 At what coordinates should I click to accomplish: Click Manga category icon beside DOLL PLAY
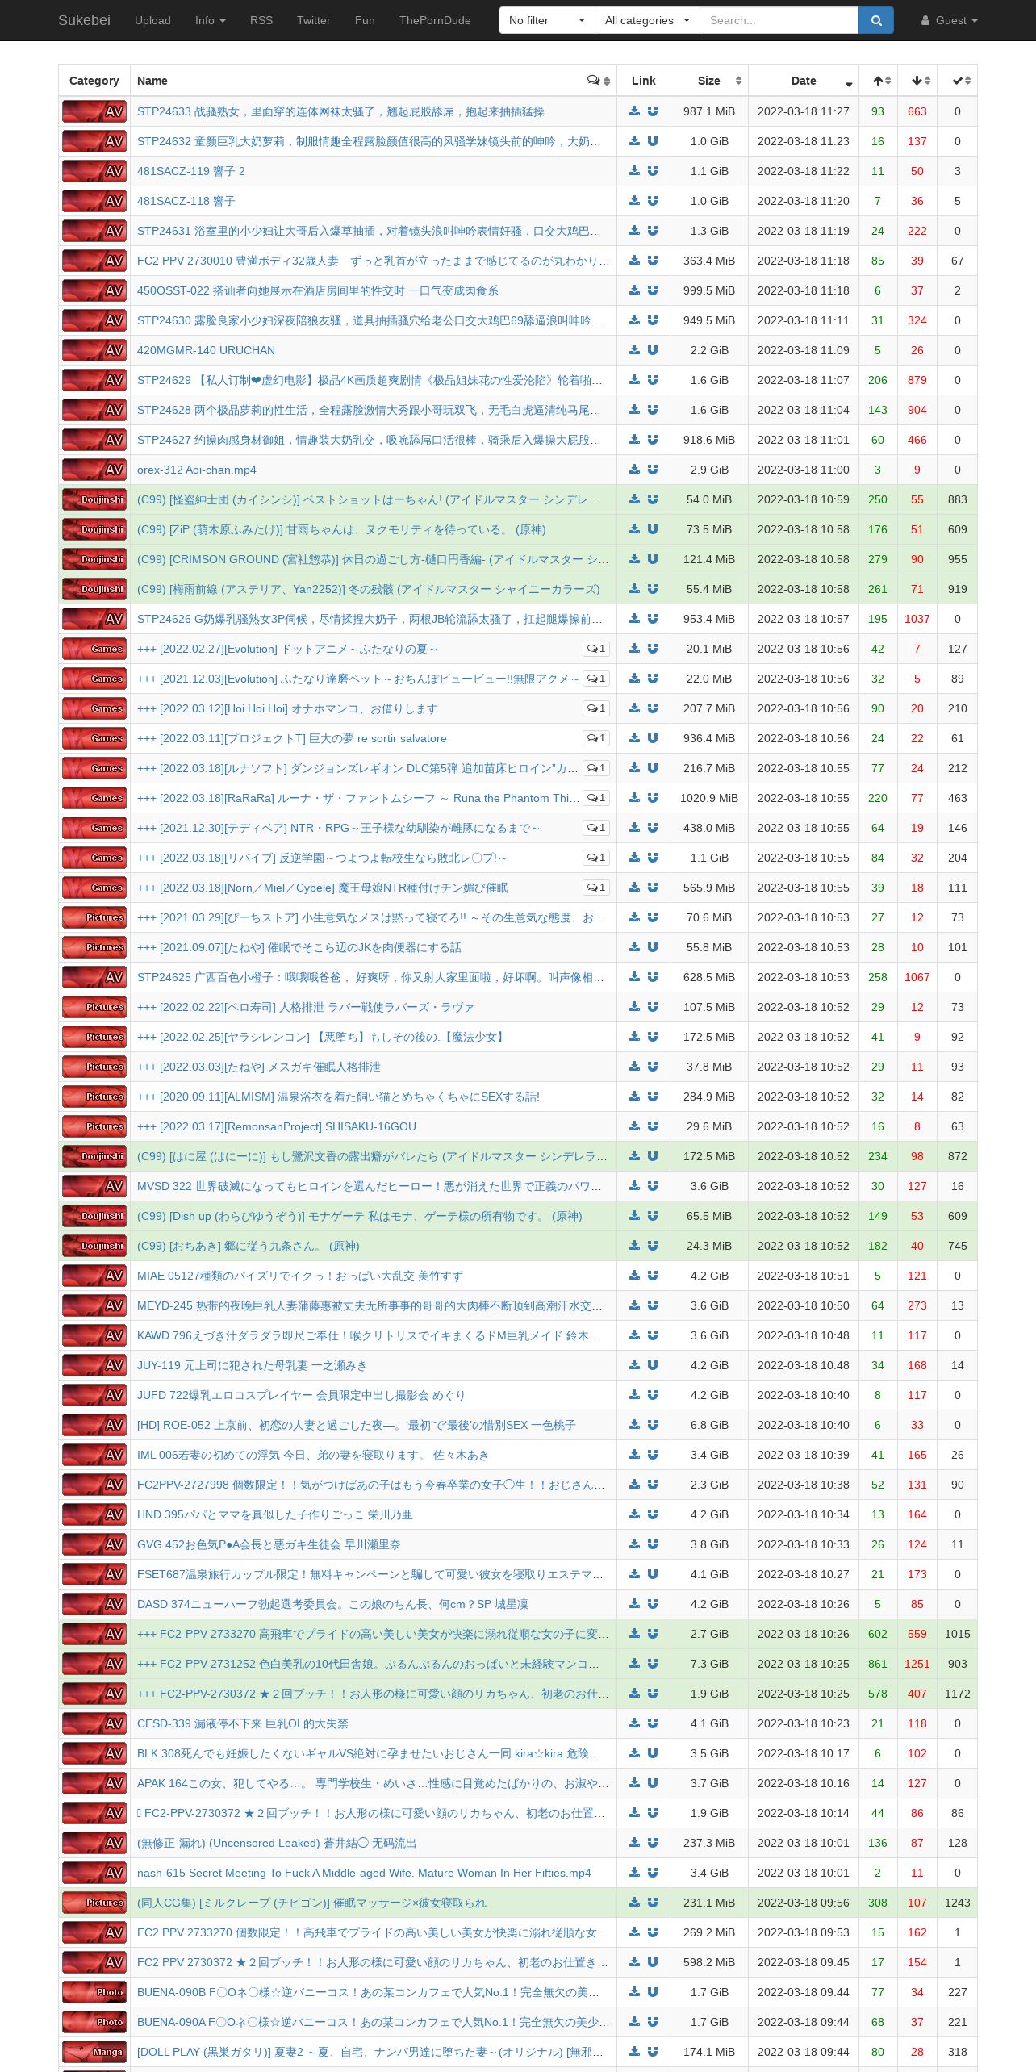tap(94, 2052)
